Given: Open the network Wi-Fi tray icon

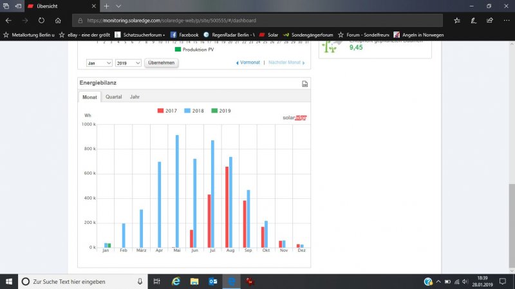Looking at the screenshot, I should 457,281.
